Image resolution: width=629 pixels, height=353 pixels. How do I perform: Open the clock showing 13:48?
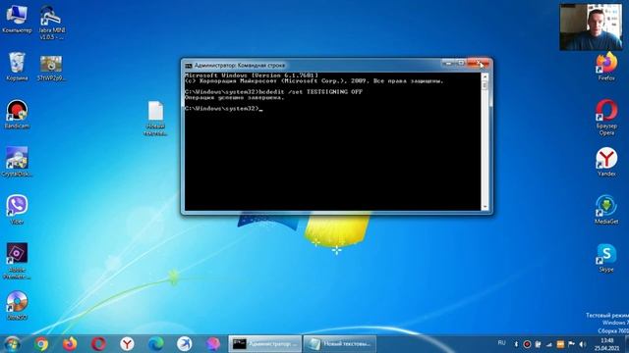point(607,344)
